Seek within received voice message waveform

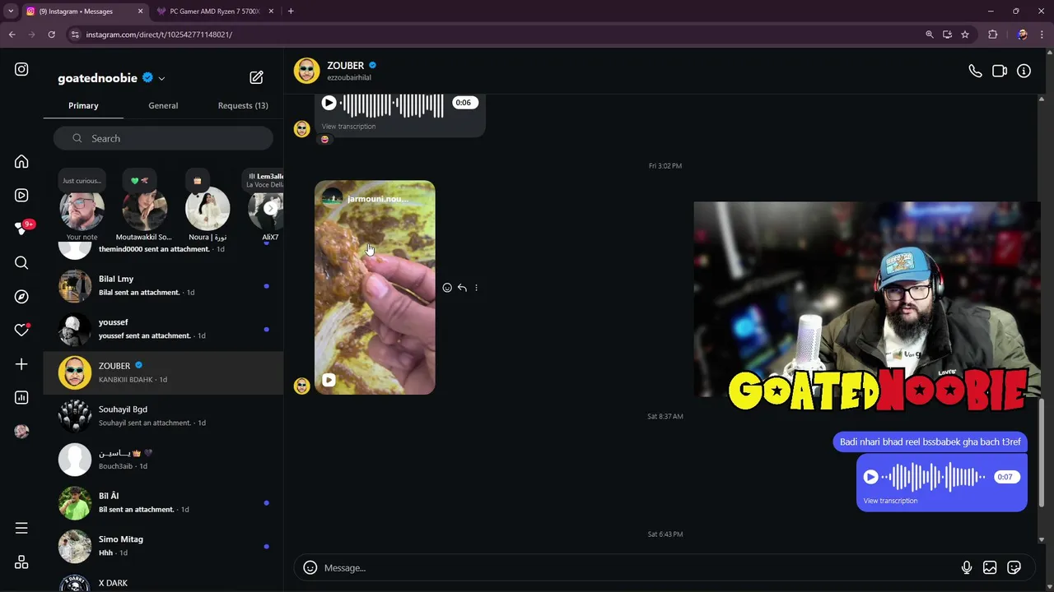[x=393, y=104]
